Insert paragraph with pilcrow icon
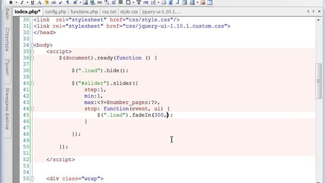325x183 pixels. 68,3
